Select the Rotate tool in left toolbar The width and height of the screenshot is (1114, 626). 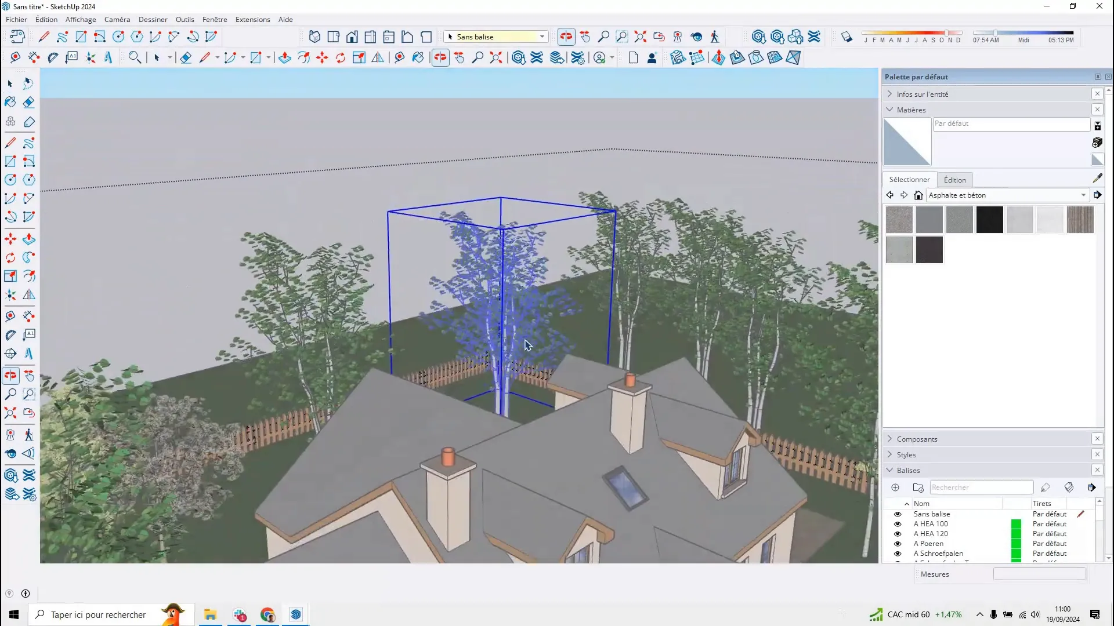tap(10, 257)
